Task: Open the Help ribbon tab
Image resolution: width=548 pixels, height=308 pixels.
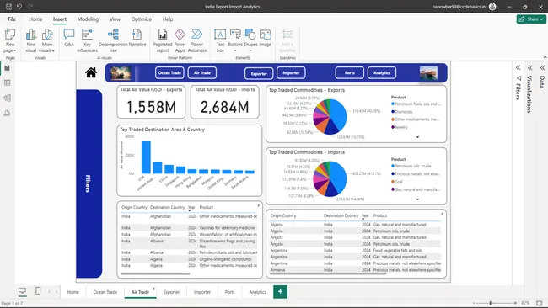Action: (168, 19)
